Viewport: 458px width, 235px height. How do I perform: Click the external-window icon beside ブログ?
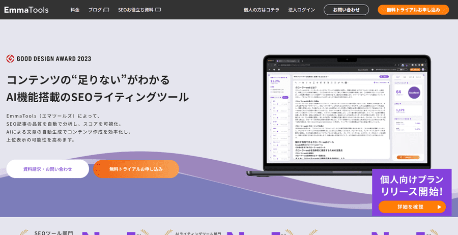coord(106,10)
